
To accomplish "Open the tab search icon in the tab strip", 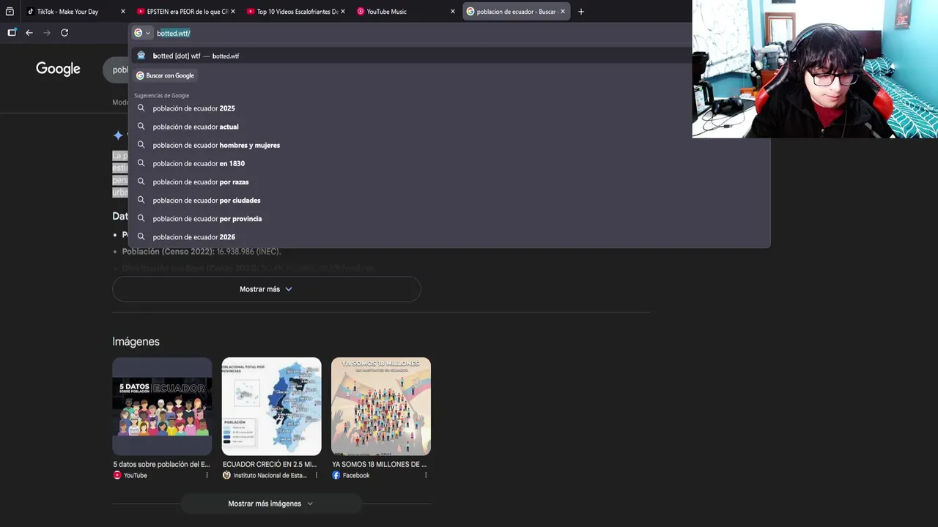I will point(9,12).
